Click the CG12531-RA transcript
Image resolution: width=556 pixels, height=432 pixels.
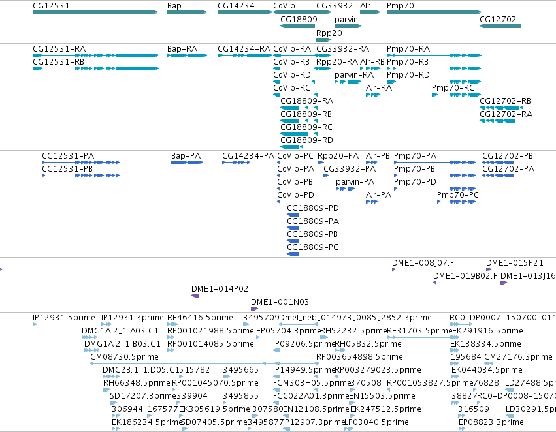click(x=95, y=55)
